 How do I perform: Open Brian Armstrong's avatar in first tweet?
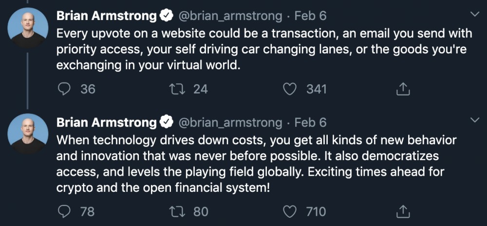pyautogui.click(x=28, y=27)
